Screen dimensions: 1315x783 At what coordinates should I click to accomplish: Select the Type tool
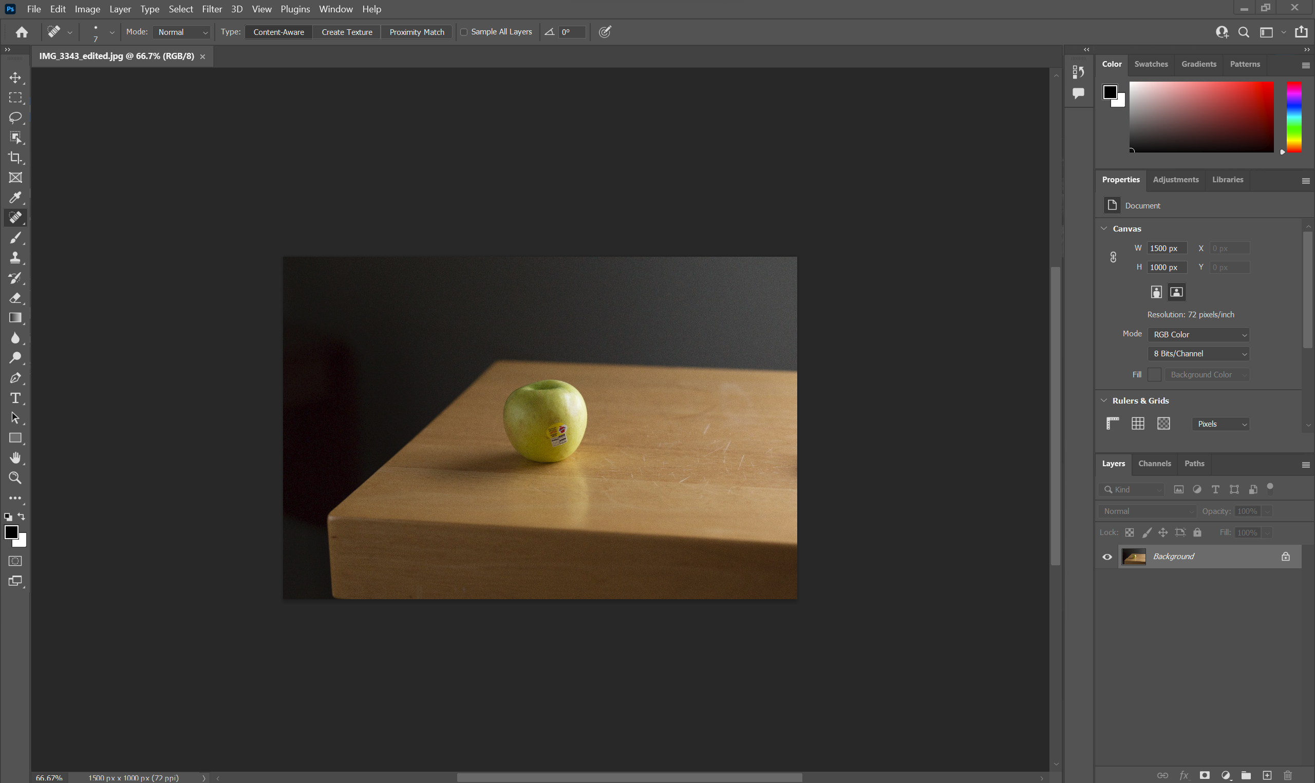(15, 398)
